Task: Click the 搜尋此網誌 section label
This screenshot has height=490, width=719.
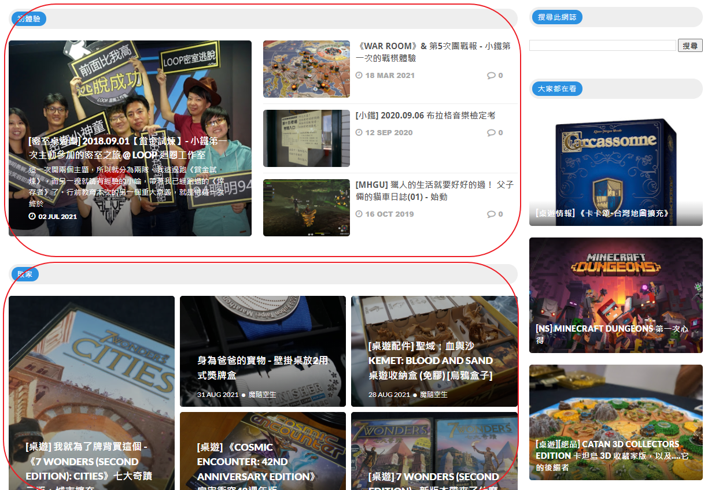Action: pyautogui.click(x=557, y=17)
